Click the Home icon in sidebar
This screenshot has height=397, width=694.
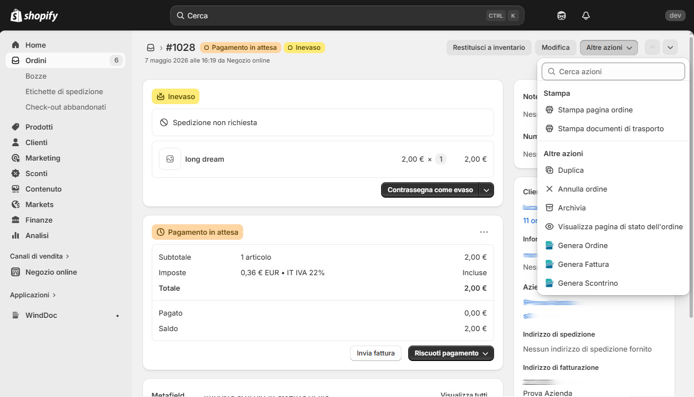(x=16, y=45)
